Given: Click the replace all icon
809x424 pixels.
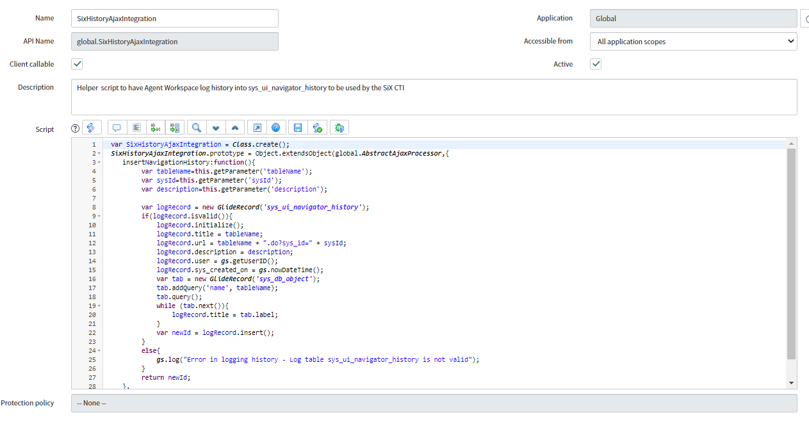Looking at the screenshot, I should click(175, 127).
